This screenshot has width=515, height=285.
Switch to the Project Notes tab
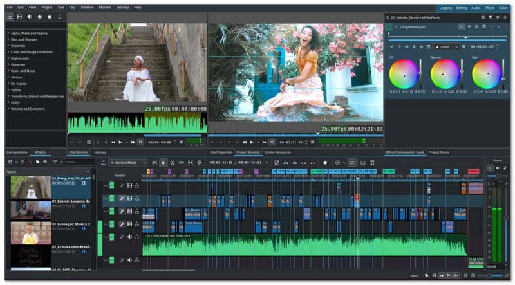pyautogui.click(x=439, y=152)
